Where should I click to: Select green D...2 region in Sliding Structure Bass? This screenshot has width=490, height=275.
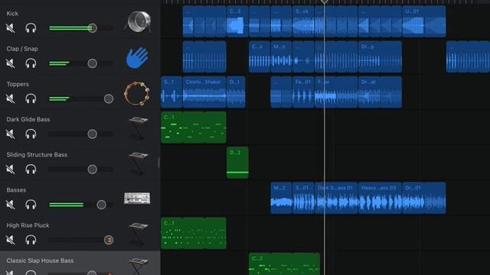click(237, 163)
